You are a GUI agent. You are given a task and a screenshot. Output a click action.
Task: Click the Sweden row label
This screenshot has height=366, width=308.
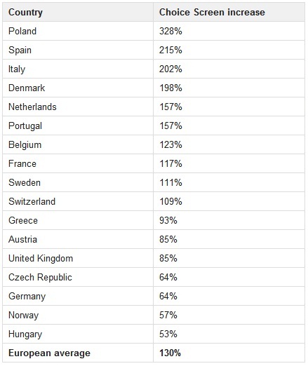25,182
